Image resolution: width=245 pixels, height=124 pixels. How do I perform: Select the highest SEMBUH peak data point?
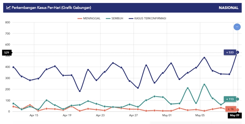[x=204, y=85]
